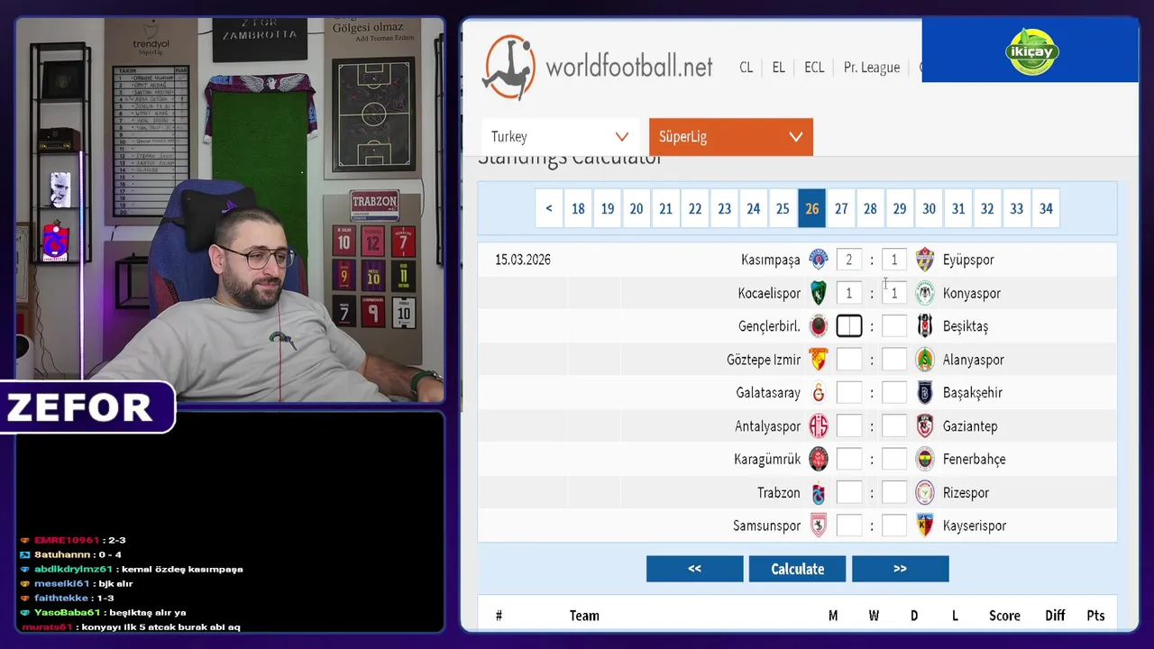
Task: Select matchday 33 tab
Action: [1016, 208]
